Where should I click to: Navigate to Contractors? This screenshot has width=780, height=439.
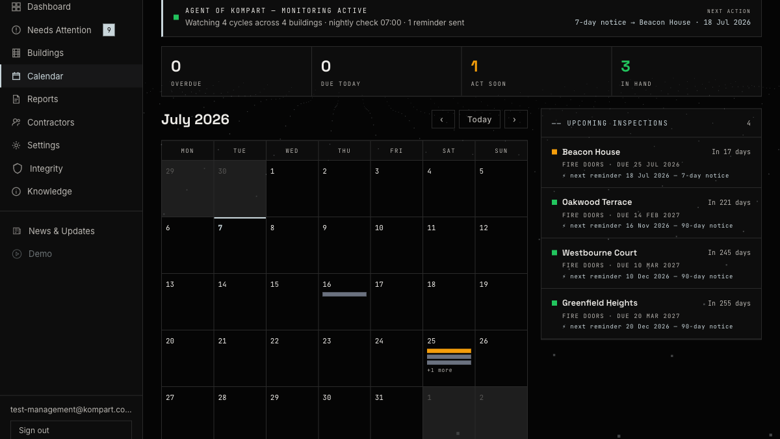71,122
